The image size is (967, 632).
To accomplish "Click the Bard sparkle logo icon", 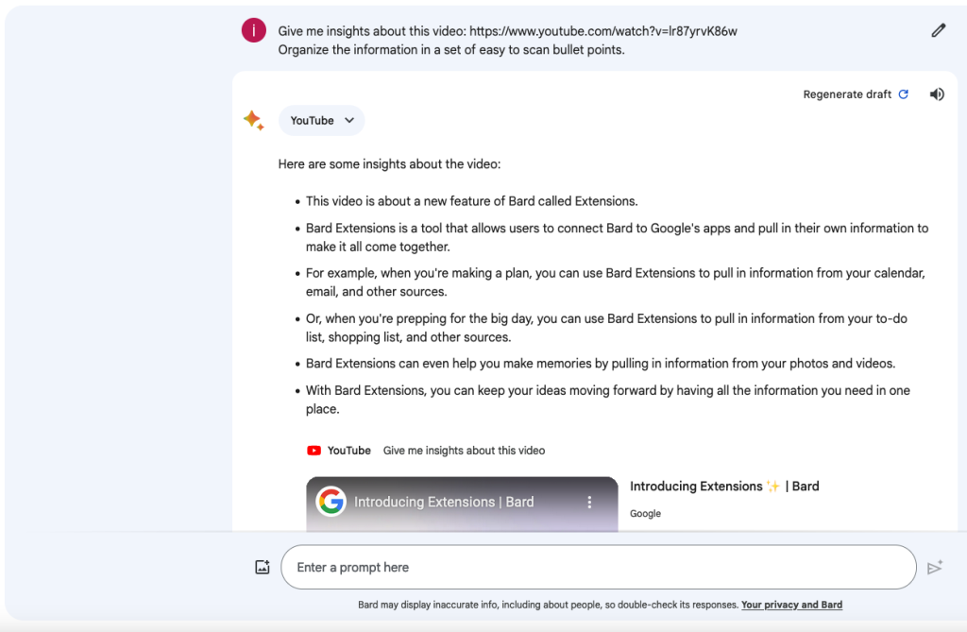I will click(253, 120).
